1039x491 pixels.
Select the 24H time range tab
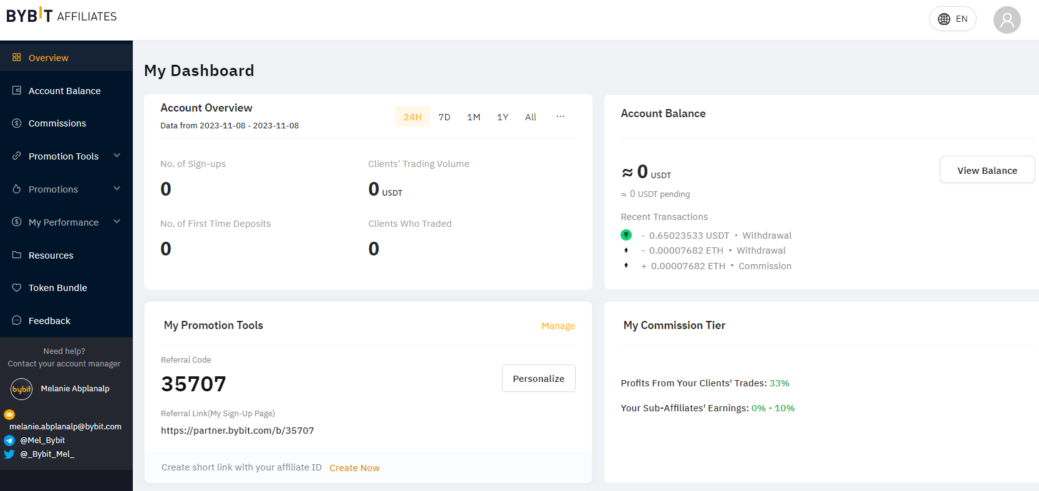tap(413, 117)
